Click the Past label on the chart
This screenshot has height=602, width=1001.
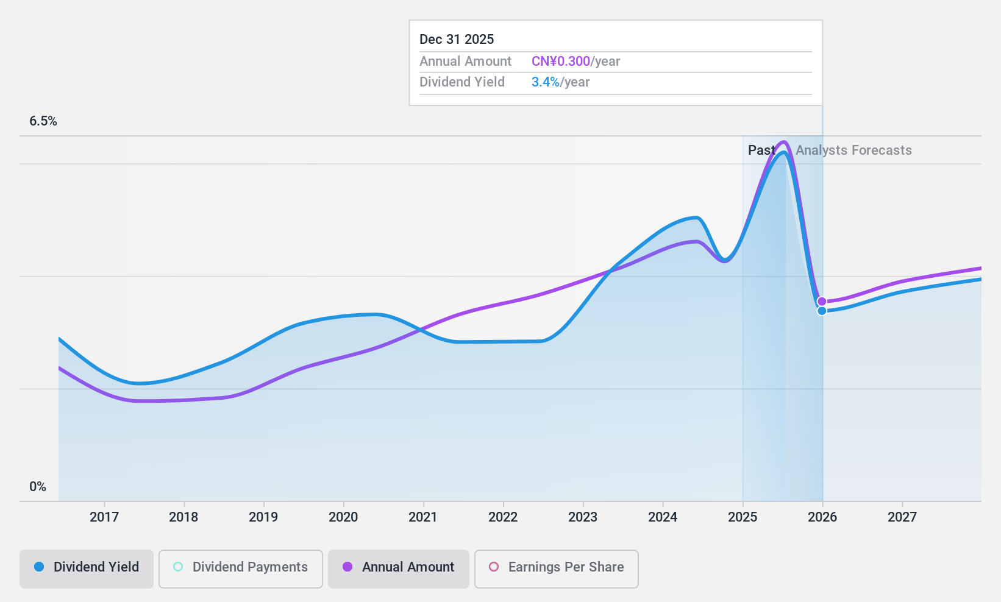point(761,150)
